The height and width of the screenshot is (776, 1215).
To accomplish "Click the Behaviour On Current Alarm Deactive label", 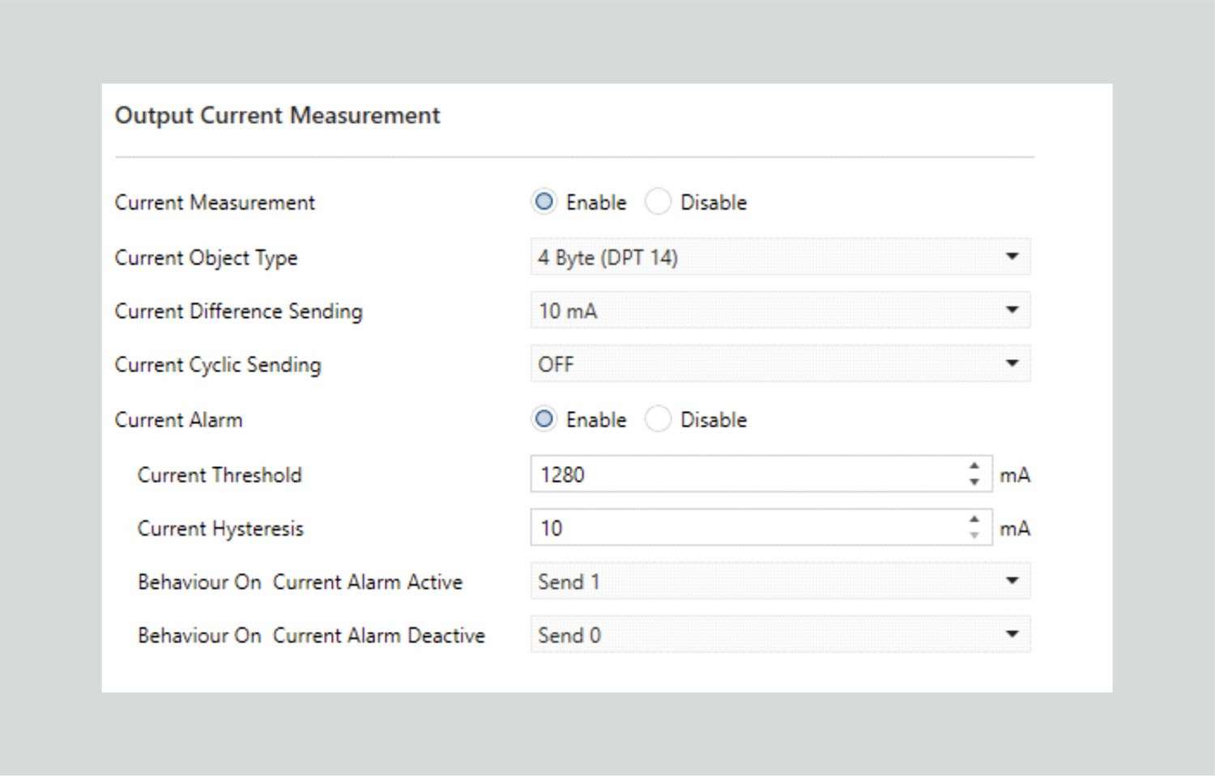I will click(312, 635).
